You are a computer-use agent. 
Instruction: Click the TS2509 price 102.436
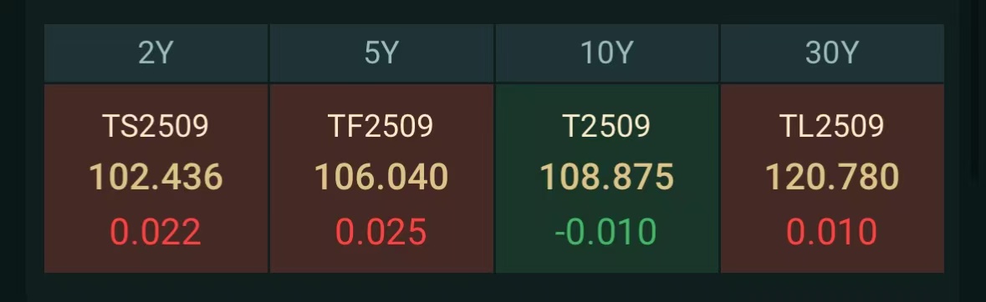[156, 177]
